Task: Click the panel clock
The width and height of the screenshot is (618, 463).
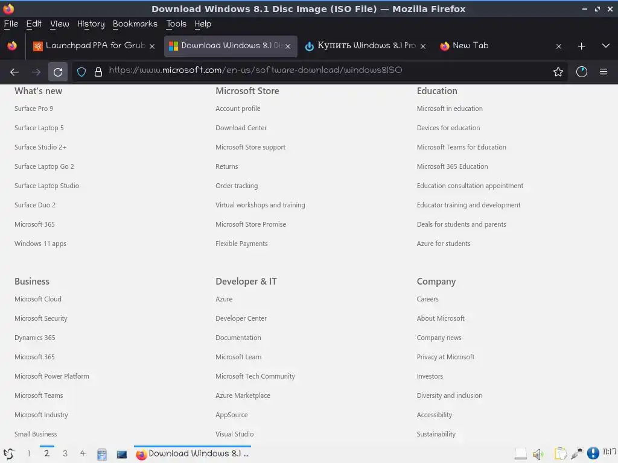Action: click(x=610, y=452)
